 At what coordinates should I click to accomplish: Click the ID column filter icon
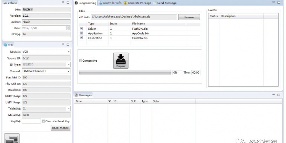click(110, 101)
